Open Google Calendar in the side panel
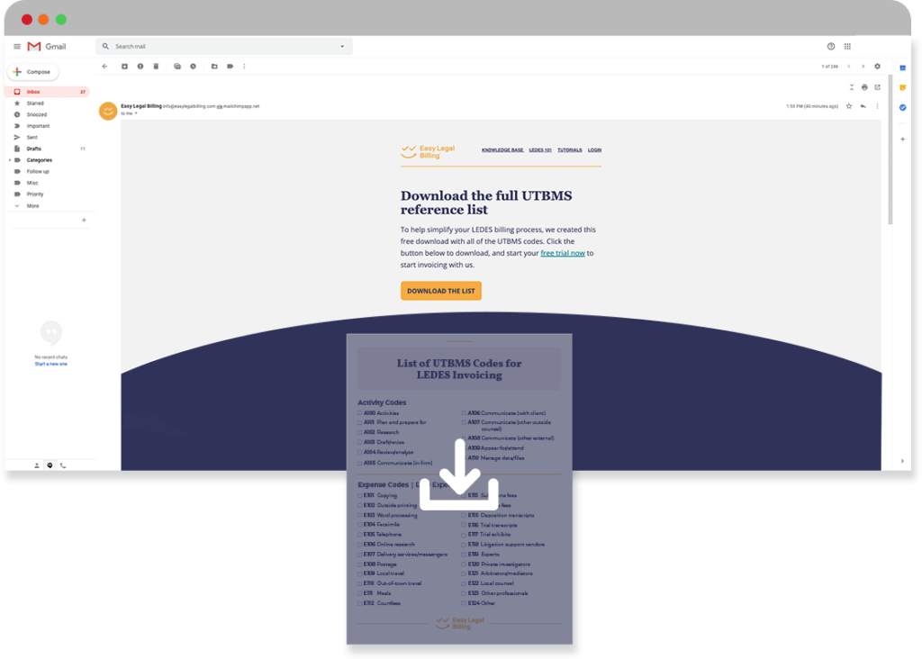The height and width of the screenshot is (659, 922). click(x=902, y=68)
